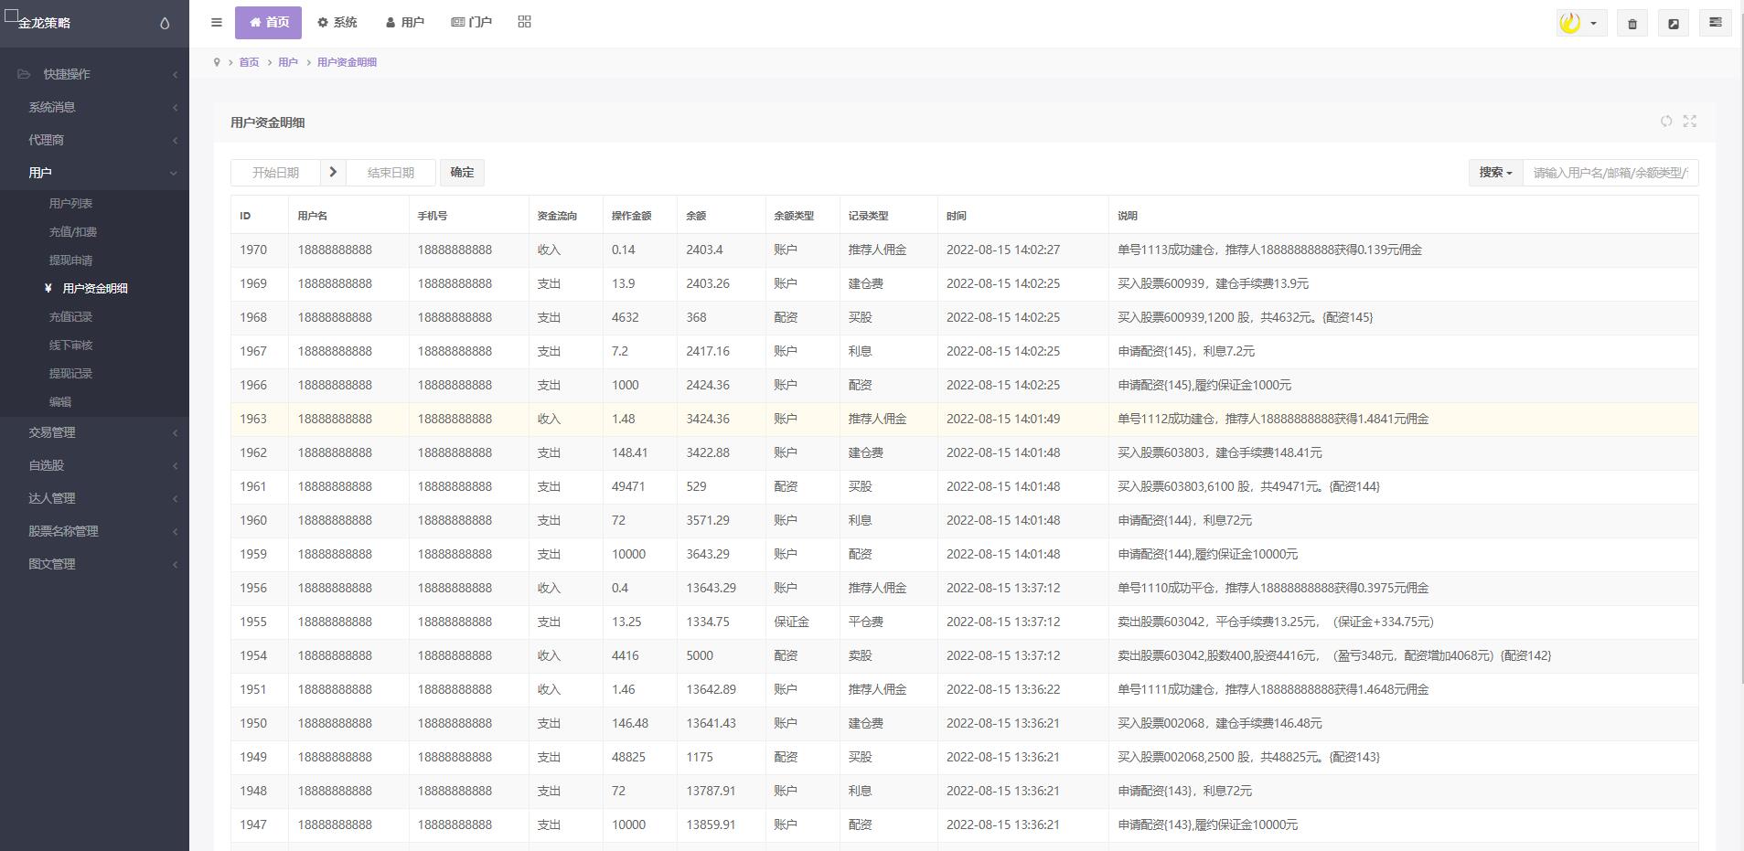Click the refresh icon in panel header
This screenshot has width=1744, height=851.
tap(1665, 122)
